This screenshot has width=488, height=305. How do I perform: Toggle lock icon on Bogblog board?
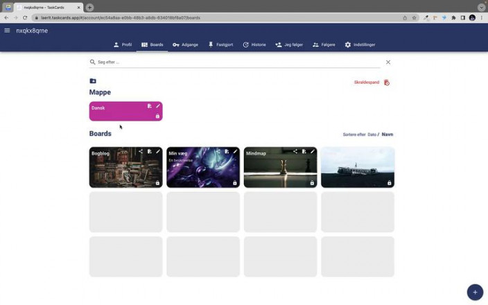157,183
